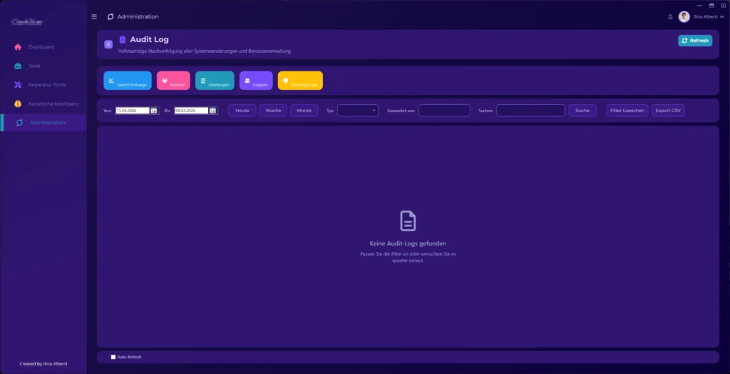Set range with the Monat button
This screenshot has width=730, height=374.
304,111
